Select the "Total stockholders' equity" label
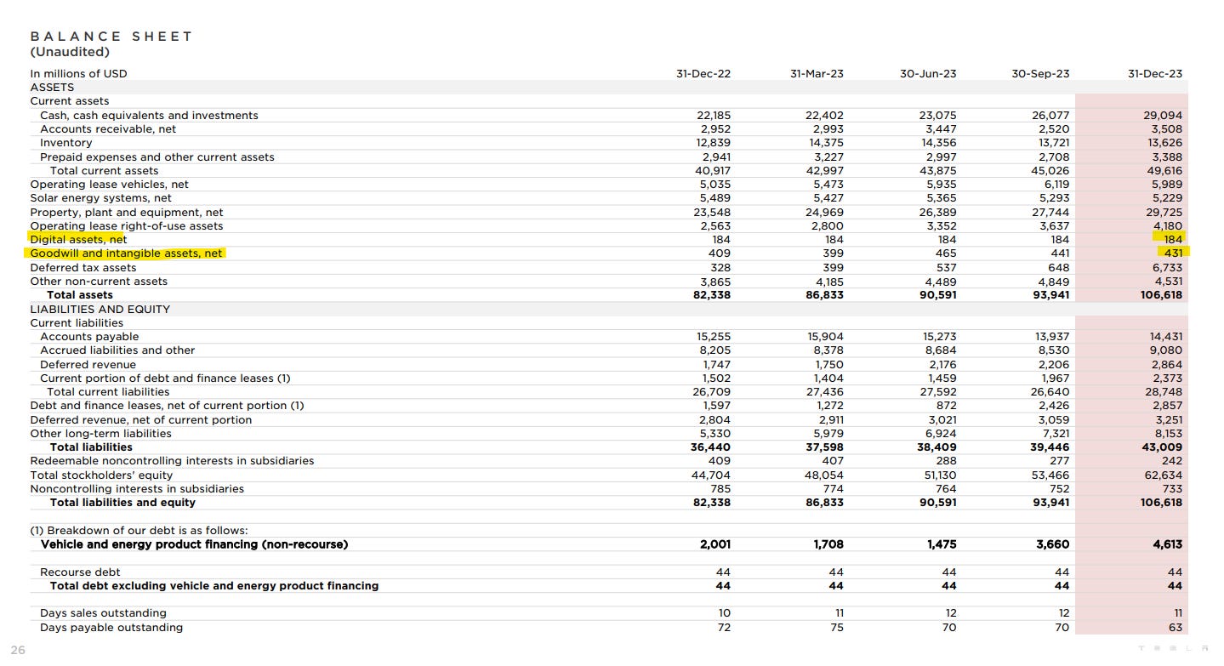 [x=101, y=475]
